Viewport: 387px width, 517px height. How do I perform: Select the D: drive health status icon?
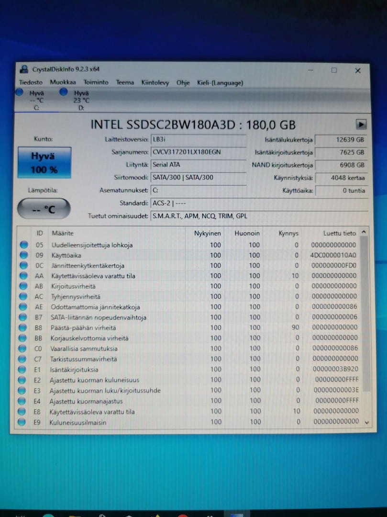64,92
